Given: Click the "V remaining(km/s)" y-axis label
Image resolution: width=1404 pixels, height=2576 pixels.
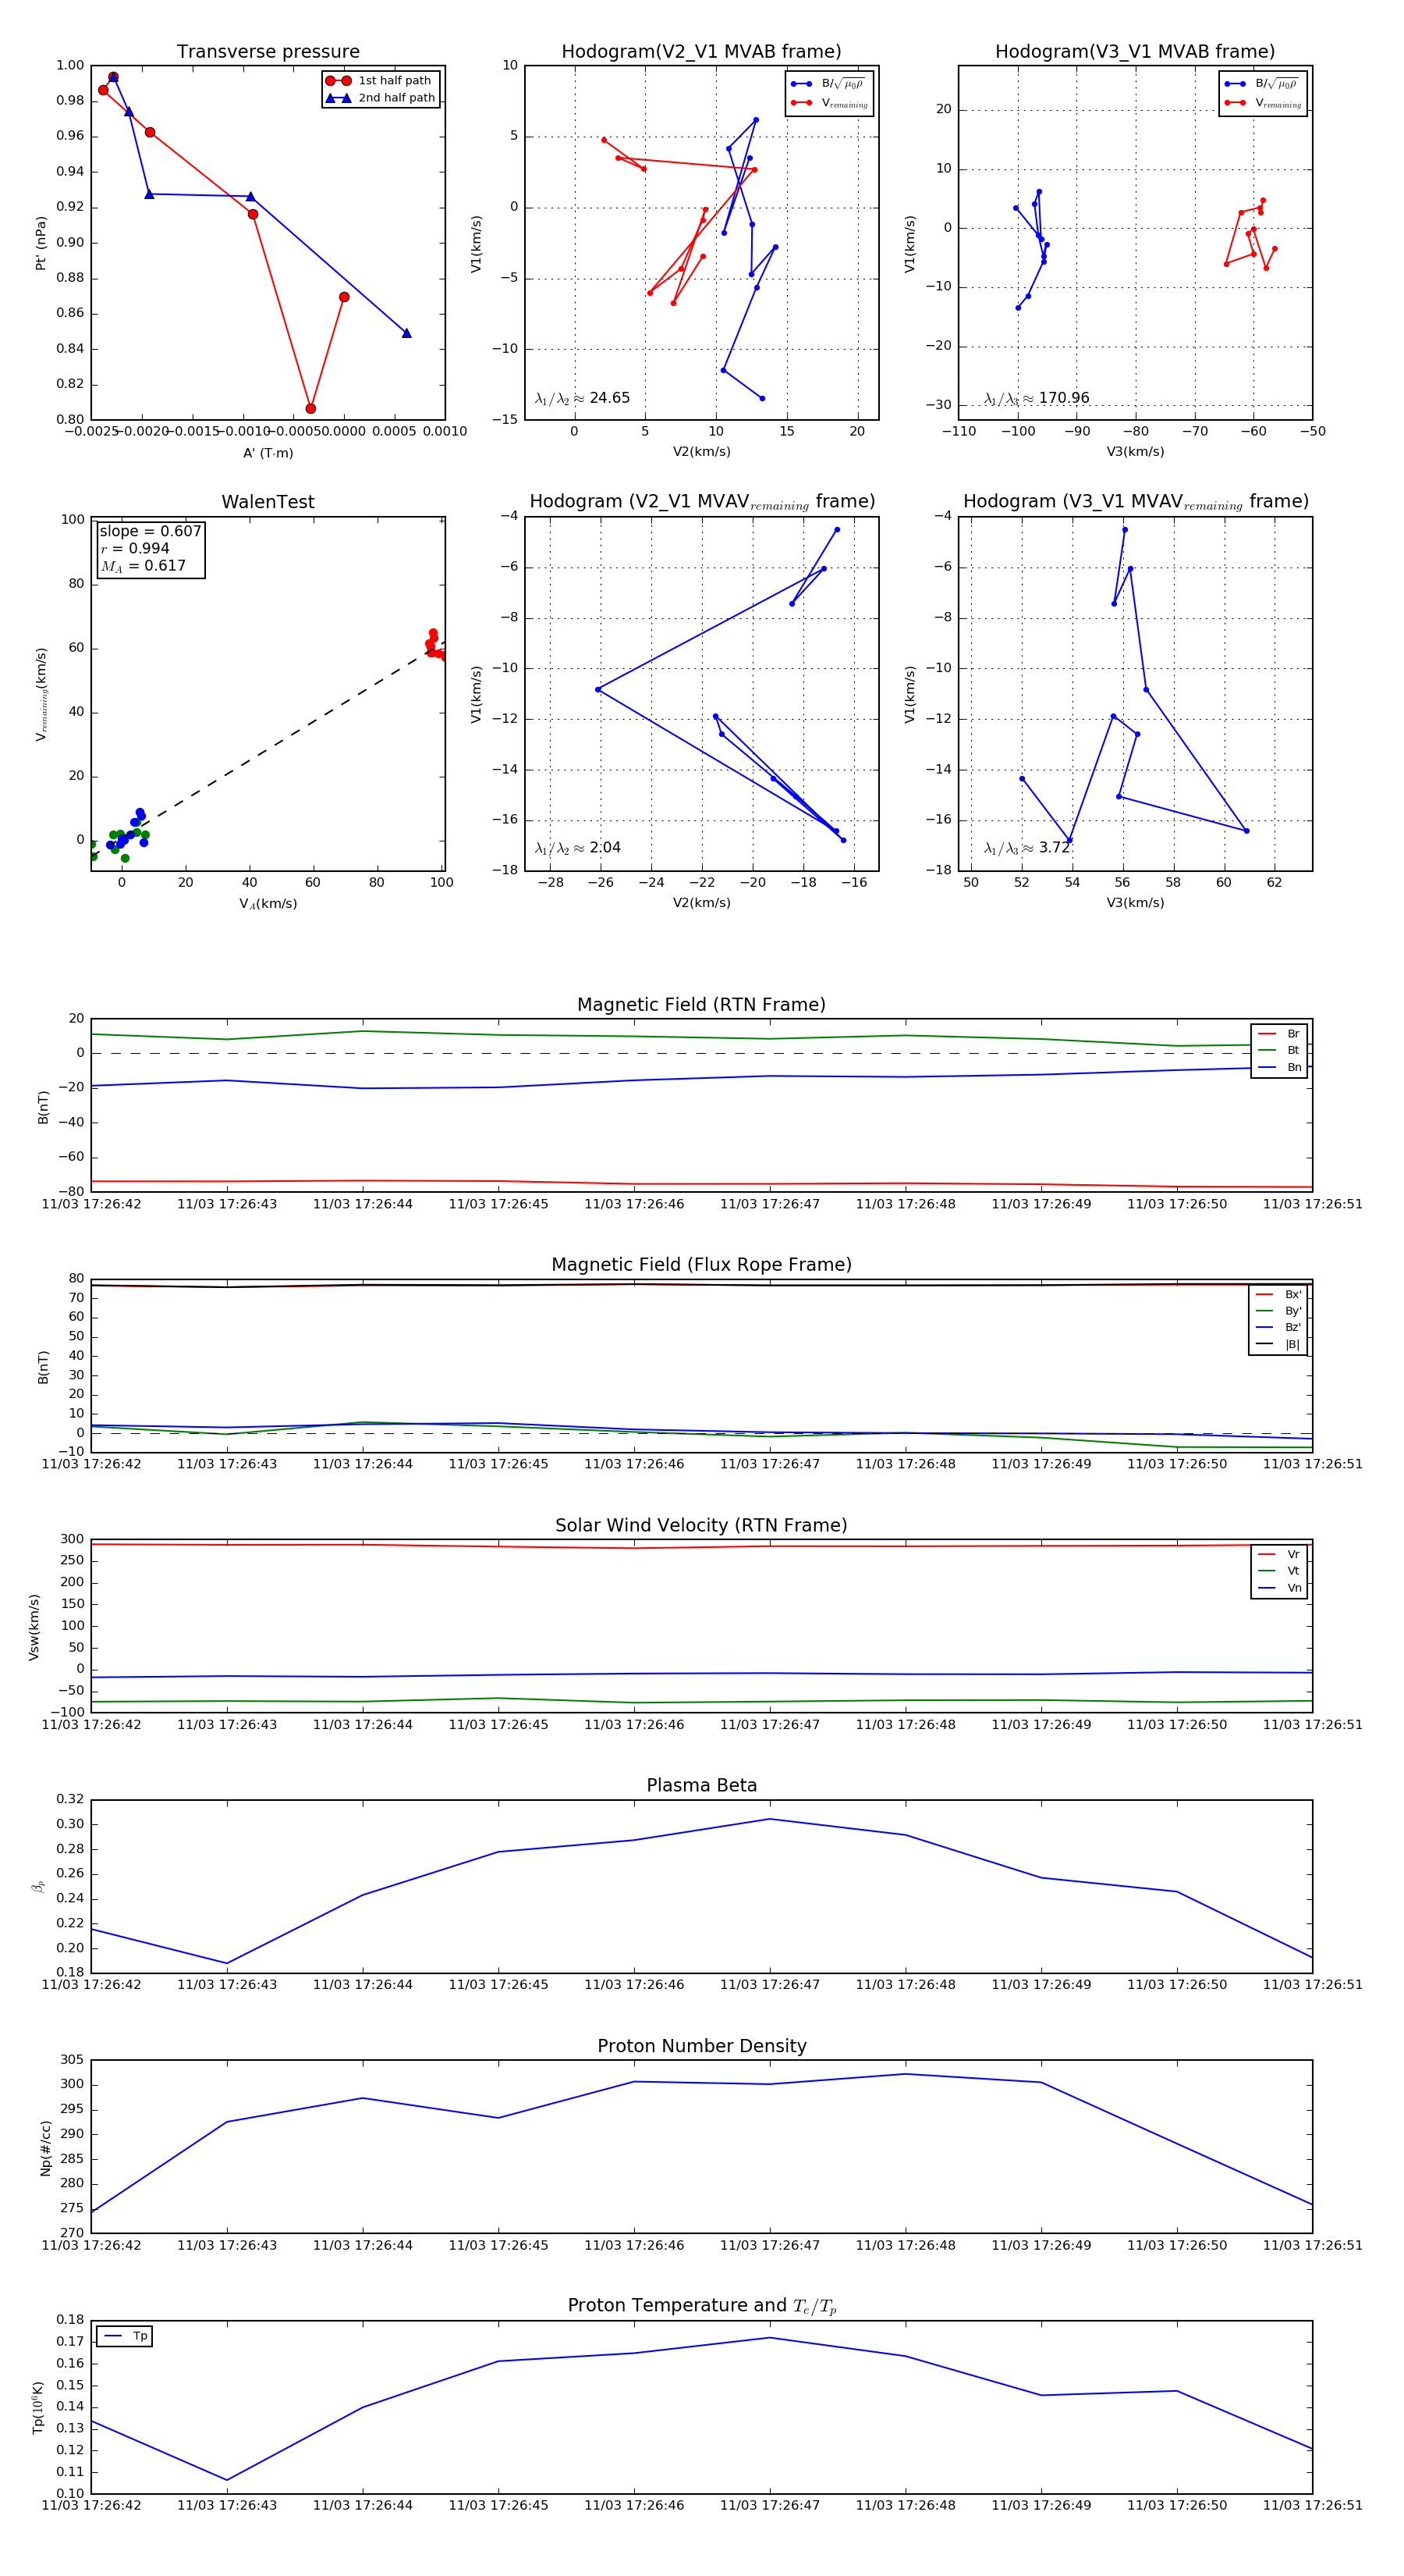Looking at the screenshot, I should [41, 694].
